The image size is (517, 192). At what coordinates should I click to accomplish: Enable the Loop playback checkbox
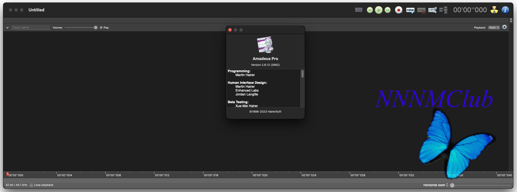pos(31,185)
